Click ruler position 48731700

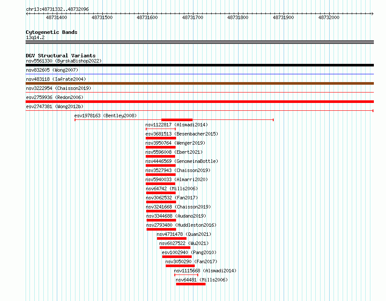pyautogui.click(x=193, y=17)
